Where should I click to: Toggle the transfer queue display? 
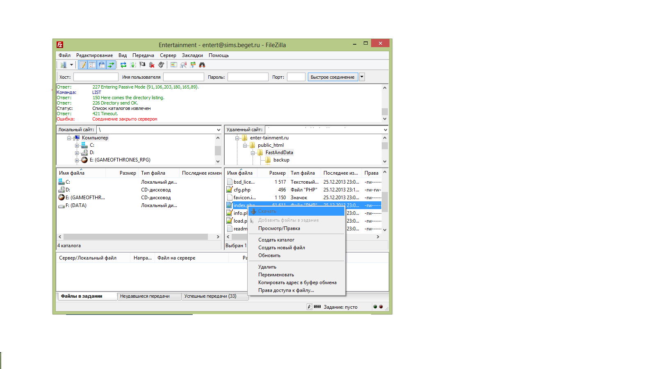(x=111, y=65)
